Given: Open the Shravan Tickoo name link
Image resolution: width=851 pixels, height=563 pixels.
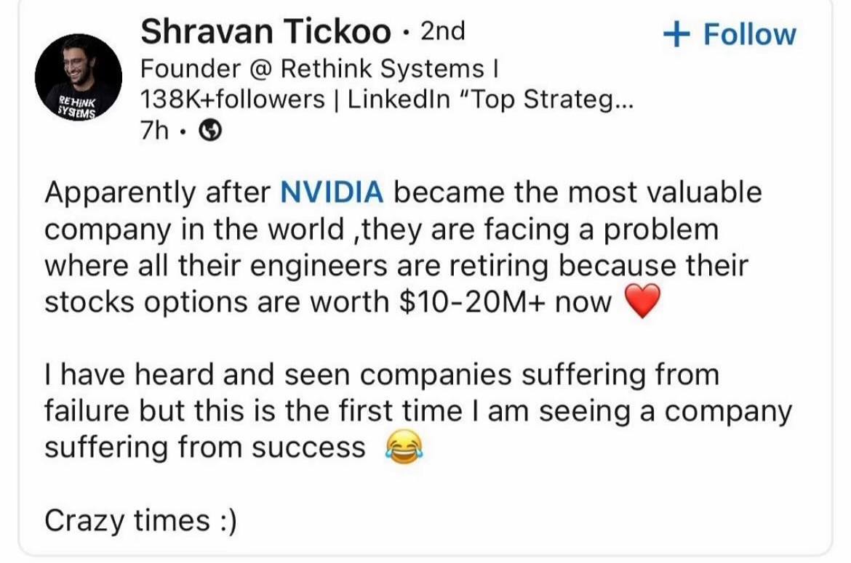Looking at the screenshot, I should 266,31.
